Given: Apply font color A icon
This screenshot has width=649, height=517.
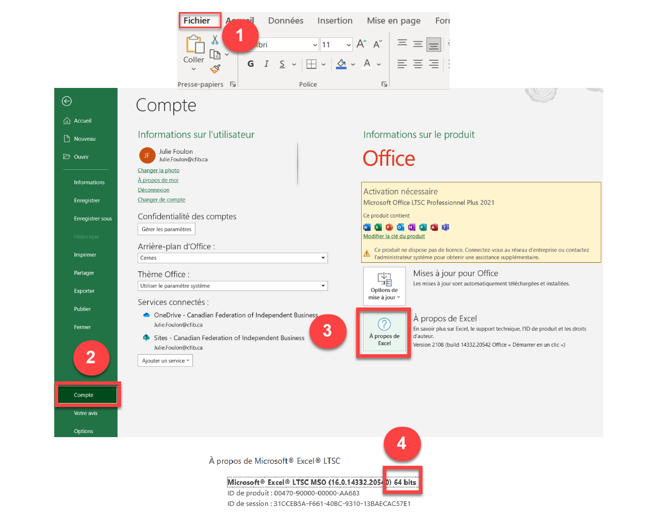Looking at the screenshot, I should pos(367,64).
